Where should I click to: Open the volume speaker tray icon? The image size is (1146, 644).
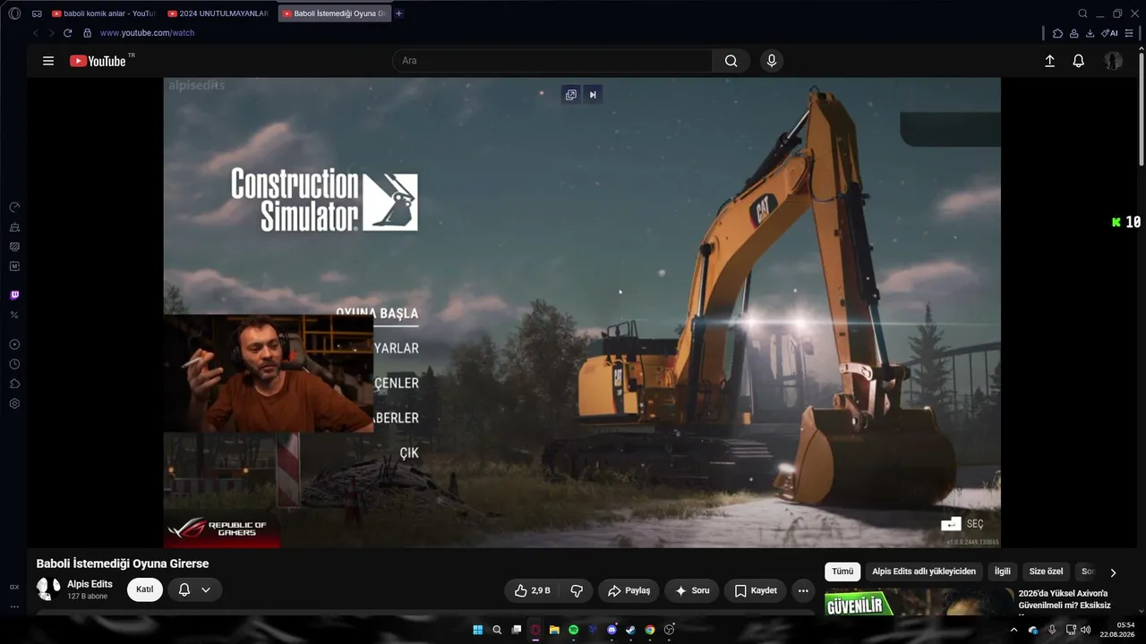[1085, 630]
